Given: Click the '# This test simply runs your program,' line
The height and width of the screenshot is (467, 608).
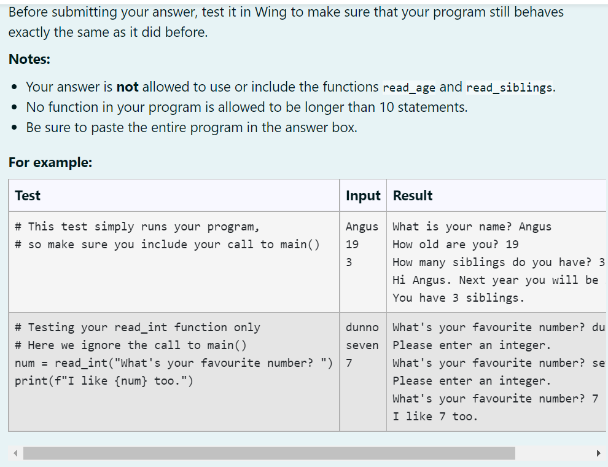Looking at the screenshot, I should pyautogui.click(x=137, y=227).
